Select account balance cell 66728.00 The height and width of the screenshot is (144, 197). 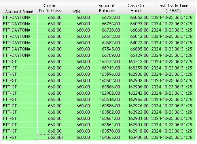pos(106,30)
